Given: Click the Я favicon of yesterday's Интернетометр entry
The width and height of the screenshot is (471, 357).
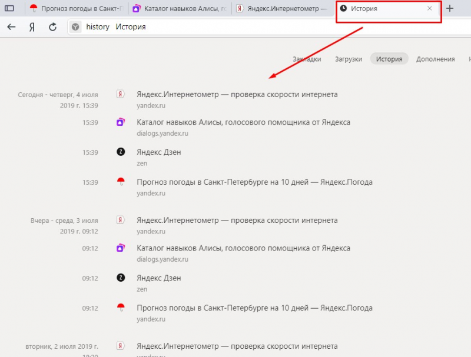Looking at the screenshot, I should (121, 220).
